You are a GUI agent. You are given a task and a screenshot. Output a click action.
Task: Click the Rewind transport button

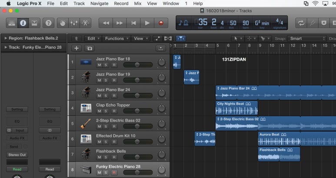point(106,23)
